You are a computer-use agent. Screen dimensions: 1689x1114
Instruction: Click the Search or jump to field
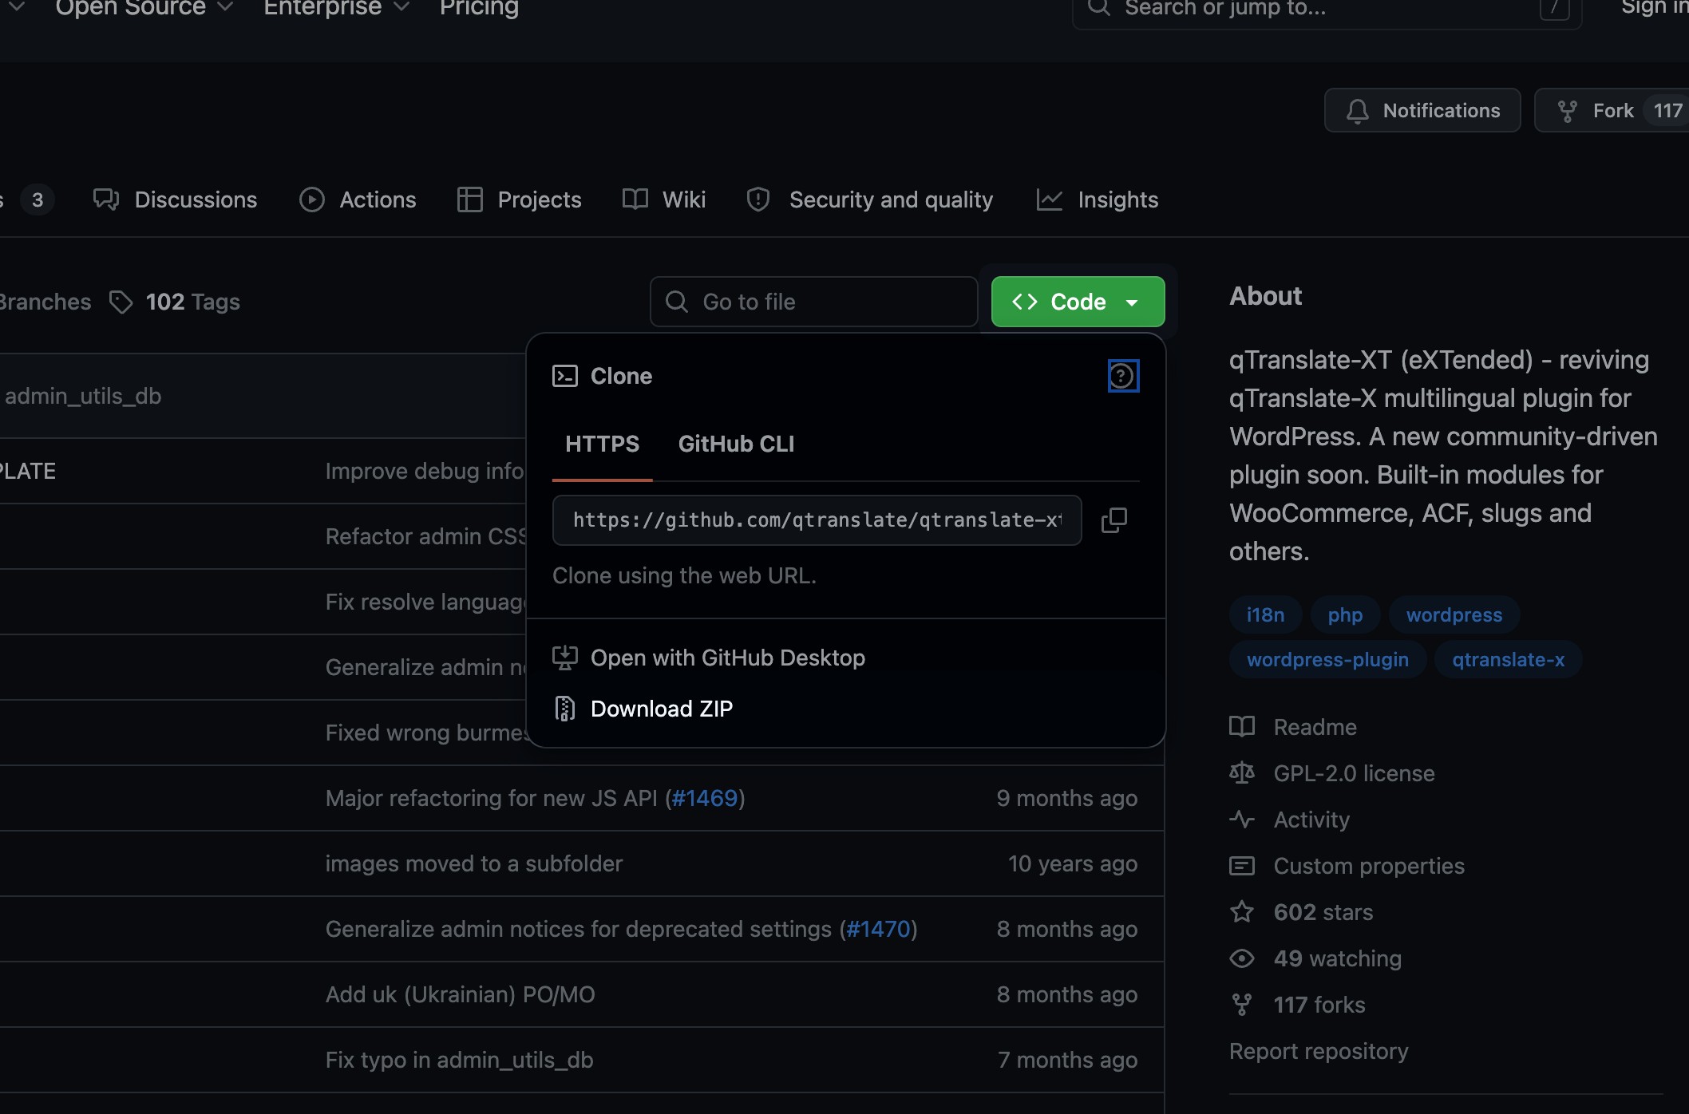[x=1327, y=10]
